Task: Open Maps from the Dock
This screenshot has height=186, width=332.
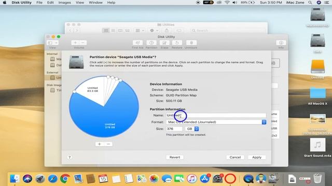Action: click(141, 179)
